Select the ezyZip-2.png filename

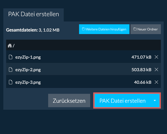point(28,70)
